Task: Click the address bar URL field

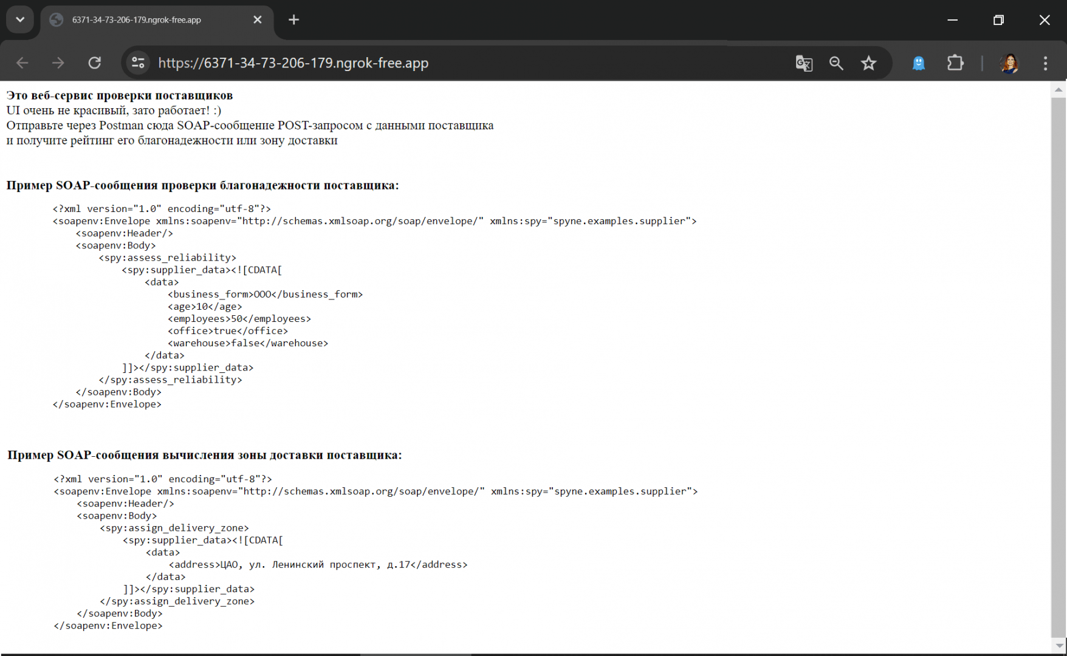Action: (x=425, y=63)
